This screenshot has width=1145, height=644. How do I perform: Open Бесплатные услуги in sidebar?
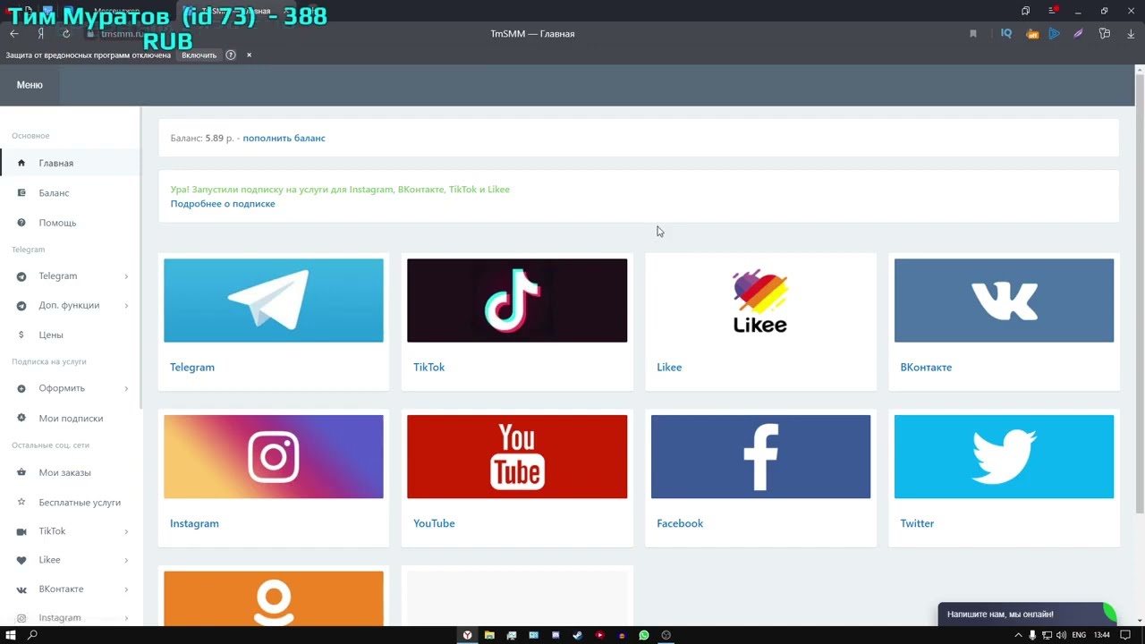pyautogui.click(x=70, y=503)
